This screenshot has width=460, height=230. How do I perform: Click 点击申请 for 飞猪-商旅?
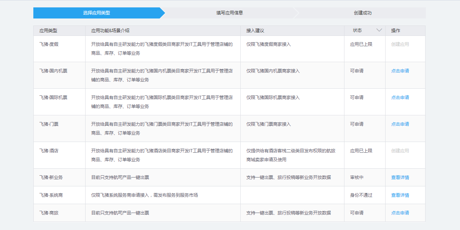(400, 213)
